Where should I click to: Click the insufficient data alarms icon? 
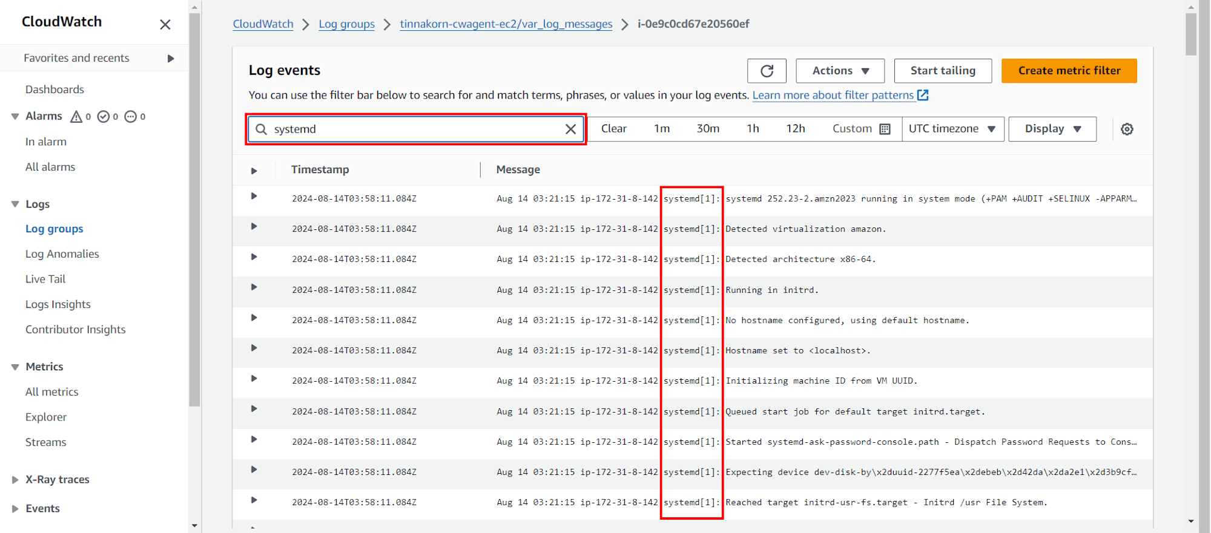coord(130,116)
